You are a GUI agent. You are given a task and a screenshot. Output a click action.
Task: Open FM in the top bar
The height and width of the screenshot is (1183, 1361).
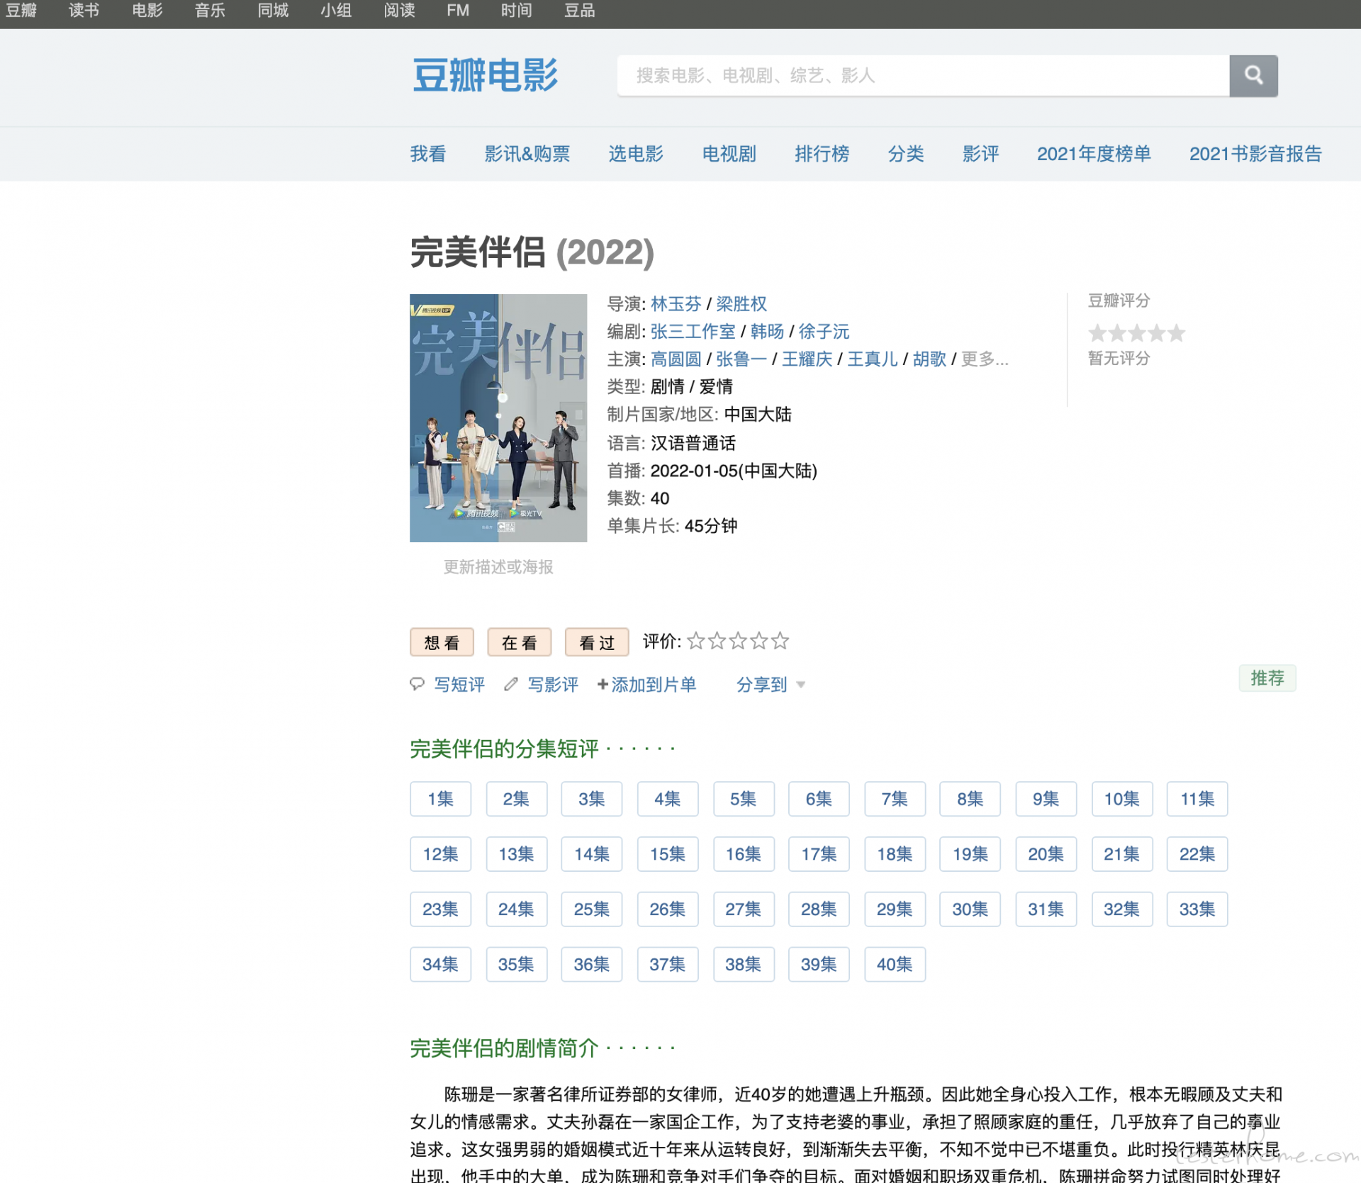(458, 11)
